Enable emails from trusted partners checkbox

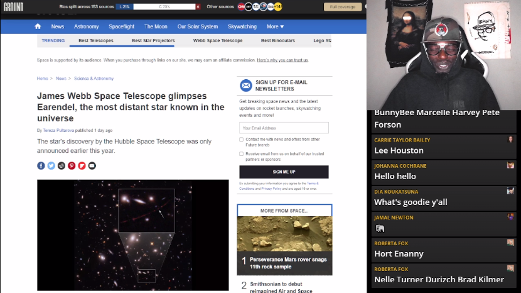(x=242, y=153)
